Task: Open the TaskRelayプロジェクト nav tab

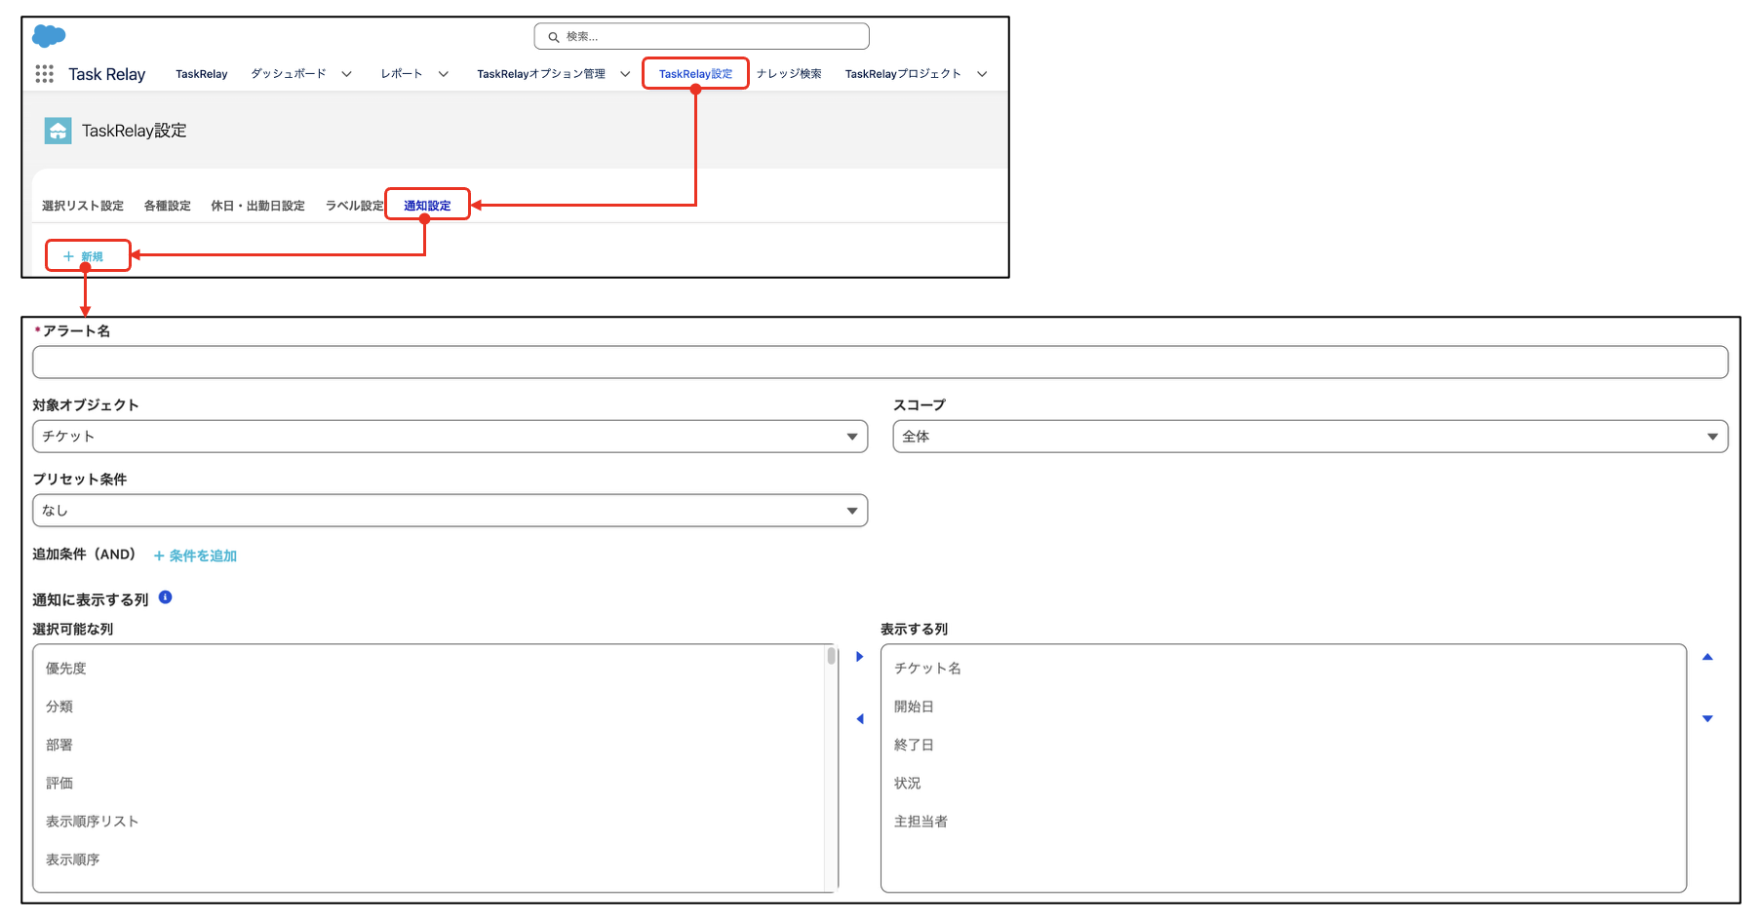Action: 903,74
